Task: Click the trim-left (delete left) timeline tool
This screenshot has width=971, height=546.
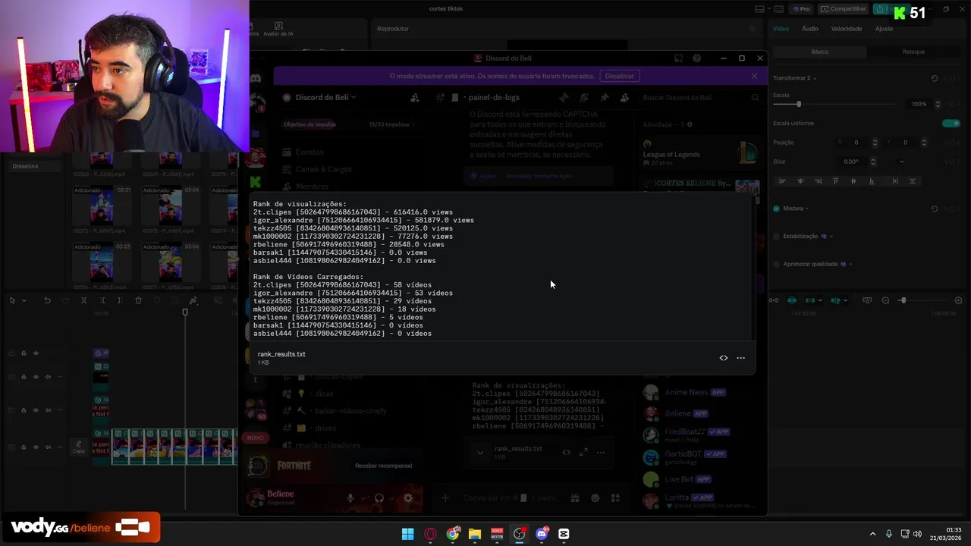Action: click(102, 300)
